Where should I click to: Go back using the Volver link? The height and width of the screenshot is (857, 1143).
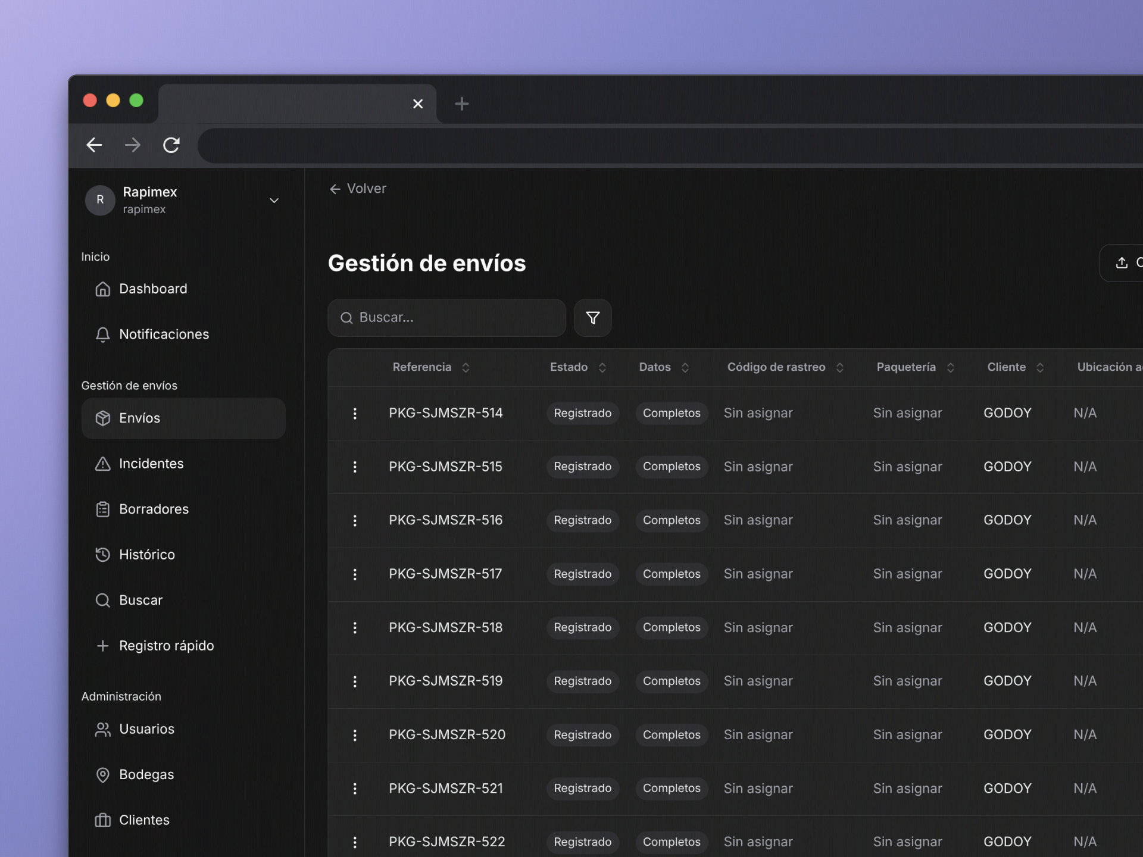click(x=358, y=189)
